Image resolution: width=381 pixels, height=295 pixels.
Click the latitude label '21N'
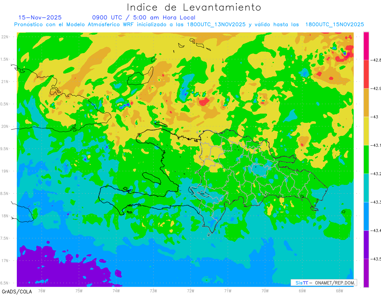click(5, 81)
